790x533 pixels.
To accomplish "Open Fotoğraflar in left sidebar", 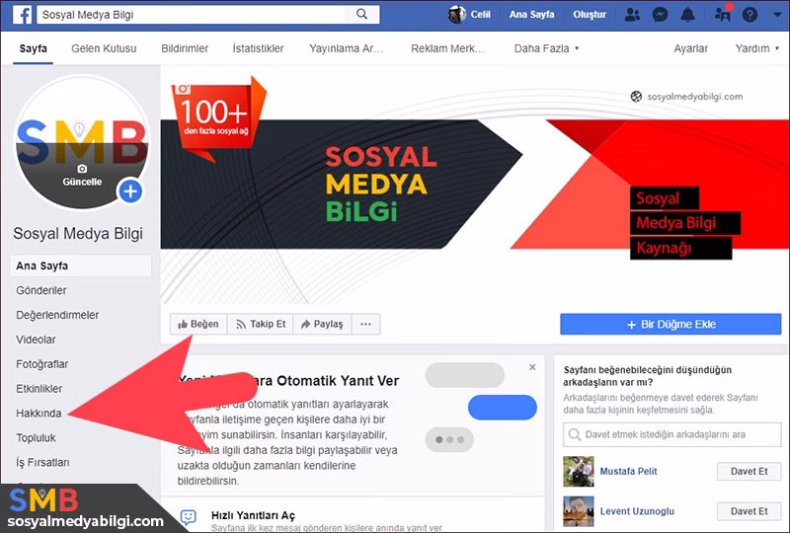I will point(41,364).
